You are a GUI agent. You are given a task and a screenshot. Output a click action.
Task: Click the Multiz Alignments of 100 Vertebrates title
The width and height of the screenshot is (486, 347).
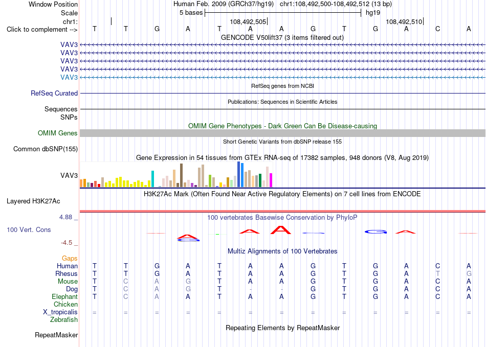(282, 251)
